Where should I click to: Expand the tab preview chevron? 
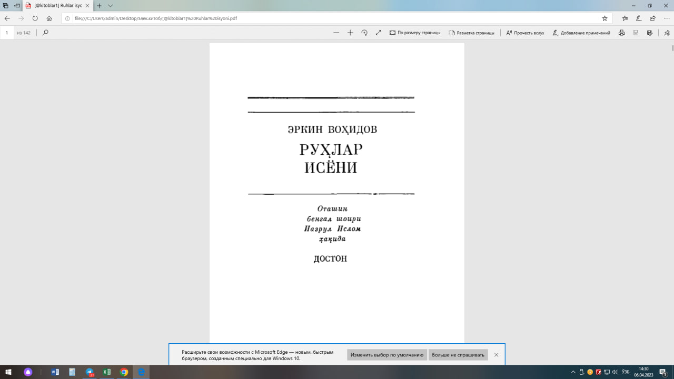pyautogui.click(x=111, y=6)
